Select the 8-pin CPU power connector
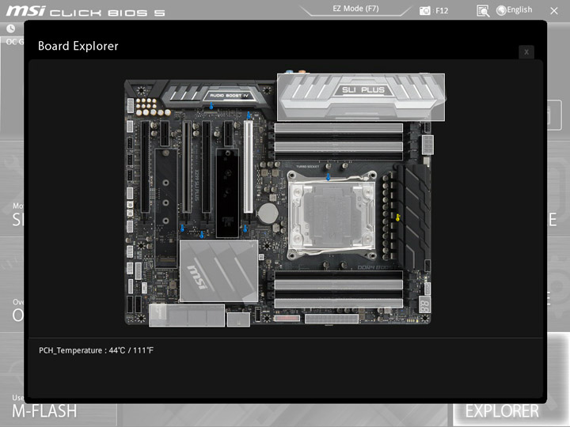This screenshot has height=427, width=570. (427, 145)
